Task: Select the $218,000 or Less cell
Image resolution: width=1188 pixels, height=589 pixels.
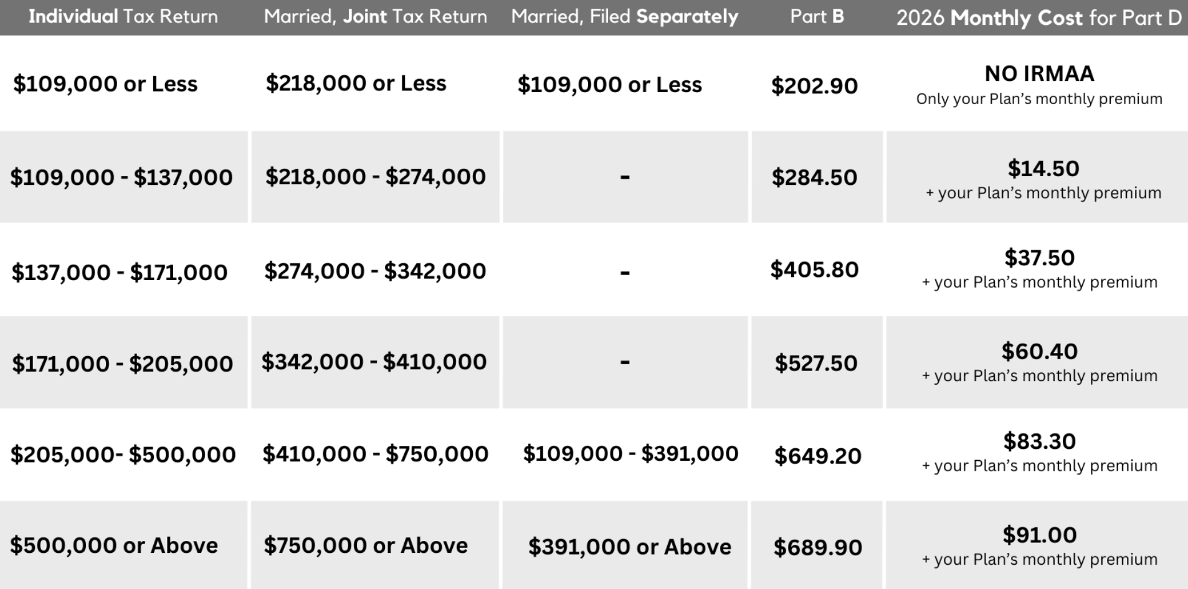Action: pyautogui.click(x=356, y=83)
